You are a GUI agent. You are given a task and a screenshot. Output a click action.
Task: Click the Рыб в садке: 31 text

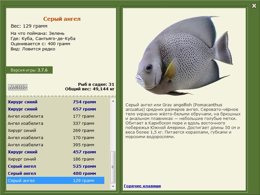[x=96, y=84]
